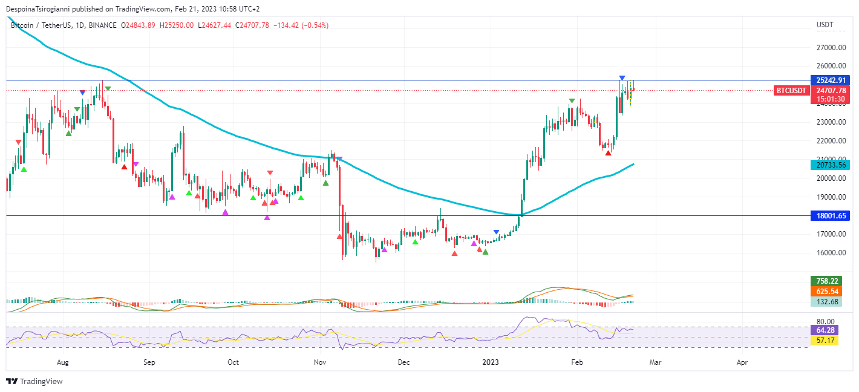Click the 2023 label on time axis
Viewport: 859px width, 392px height.
pyautogui.click(x=490, y=362)
